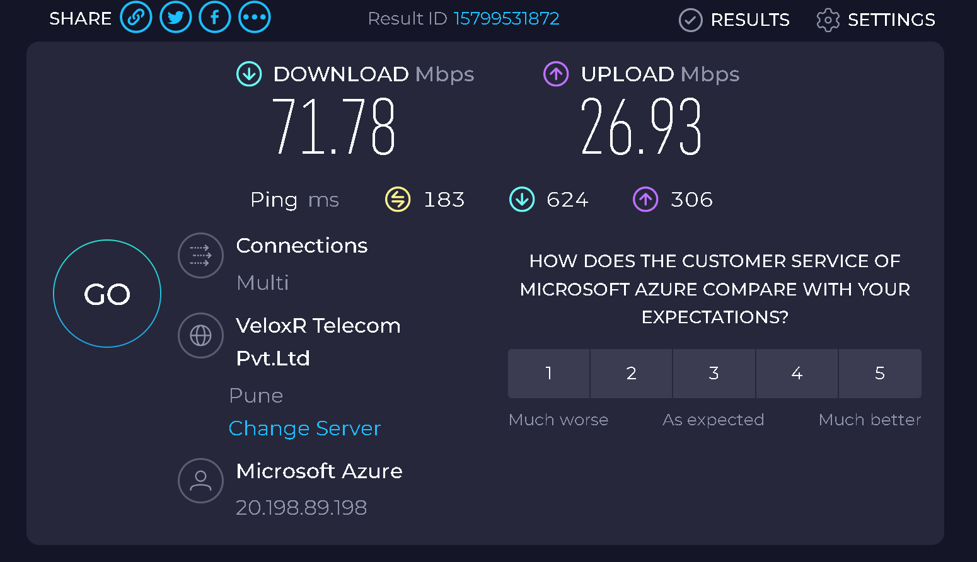Click the Connections mode icon
Viewport: 977px width, 562px height.
pyautogui.click(x=200, y=256)
